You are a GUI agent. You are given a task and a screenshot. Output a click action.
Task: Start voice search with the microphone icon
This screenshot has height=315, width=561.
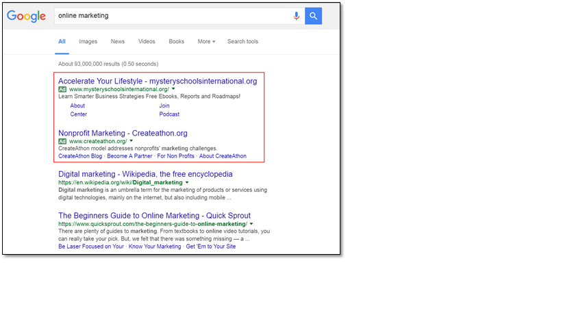(x=296, y=16)
